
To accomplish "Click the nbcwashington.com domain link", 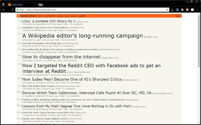I will 162,93.
